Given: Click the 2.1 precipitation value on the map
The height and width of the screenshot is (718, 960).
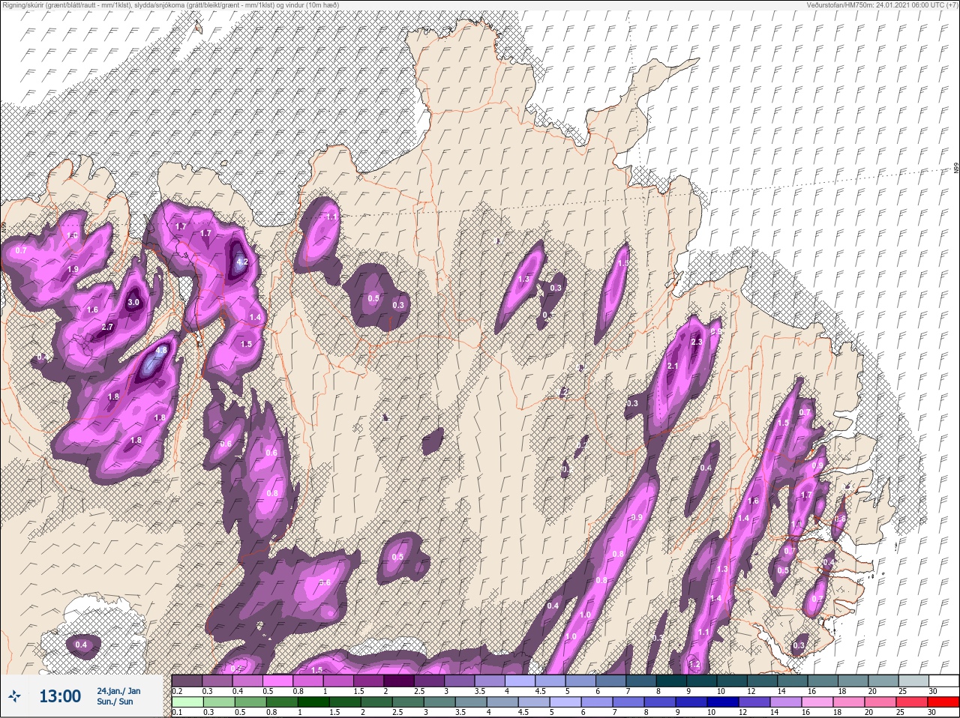Looking at the screenshot, I should [673, 366].
